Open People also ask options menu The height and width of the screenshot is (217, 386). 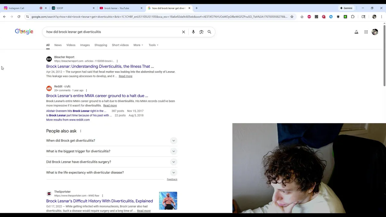tap(81, 131)
